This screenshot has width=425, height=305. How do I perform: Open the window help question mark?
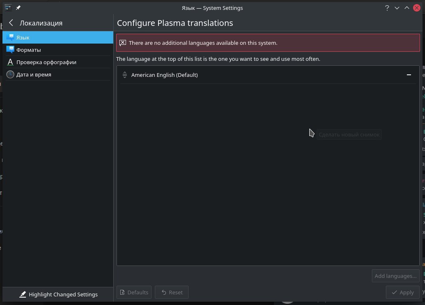pyautogui.click(x=387, y=8)
